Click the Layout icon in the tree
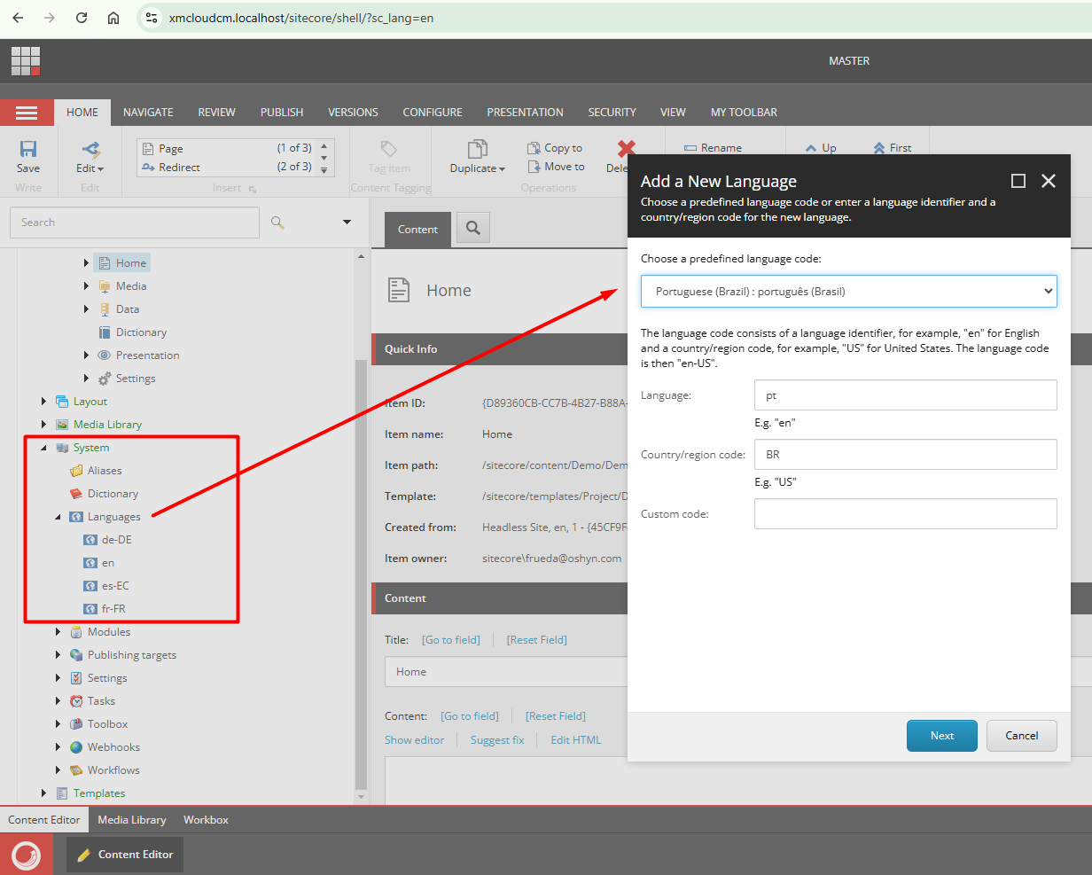This screenshot has height=875, width=1092. [62, 402]
